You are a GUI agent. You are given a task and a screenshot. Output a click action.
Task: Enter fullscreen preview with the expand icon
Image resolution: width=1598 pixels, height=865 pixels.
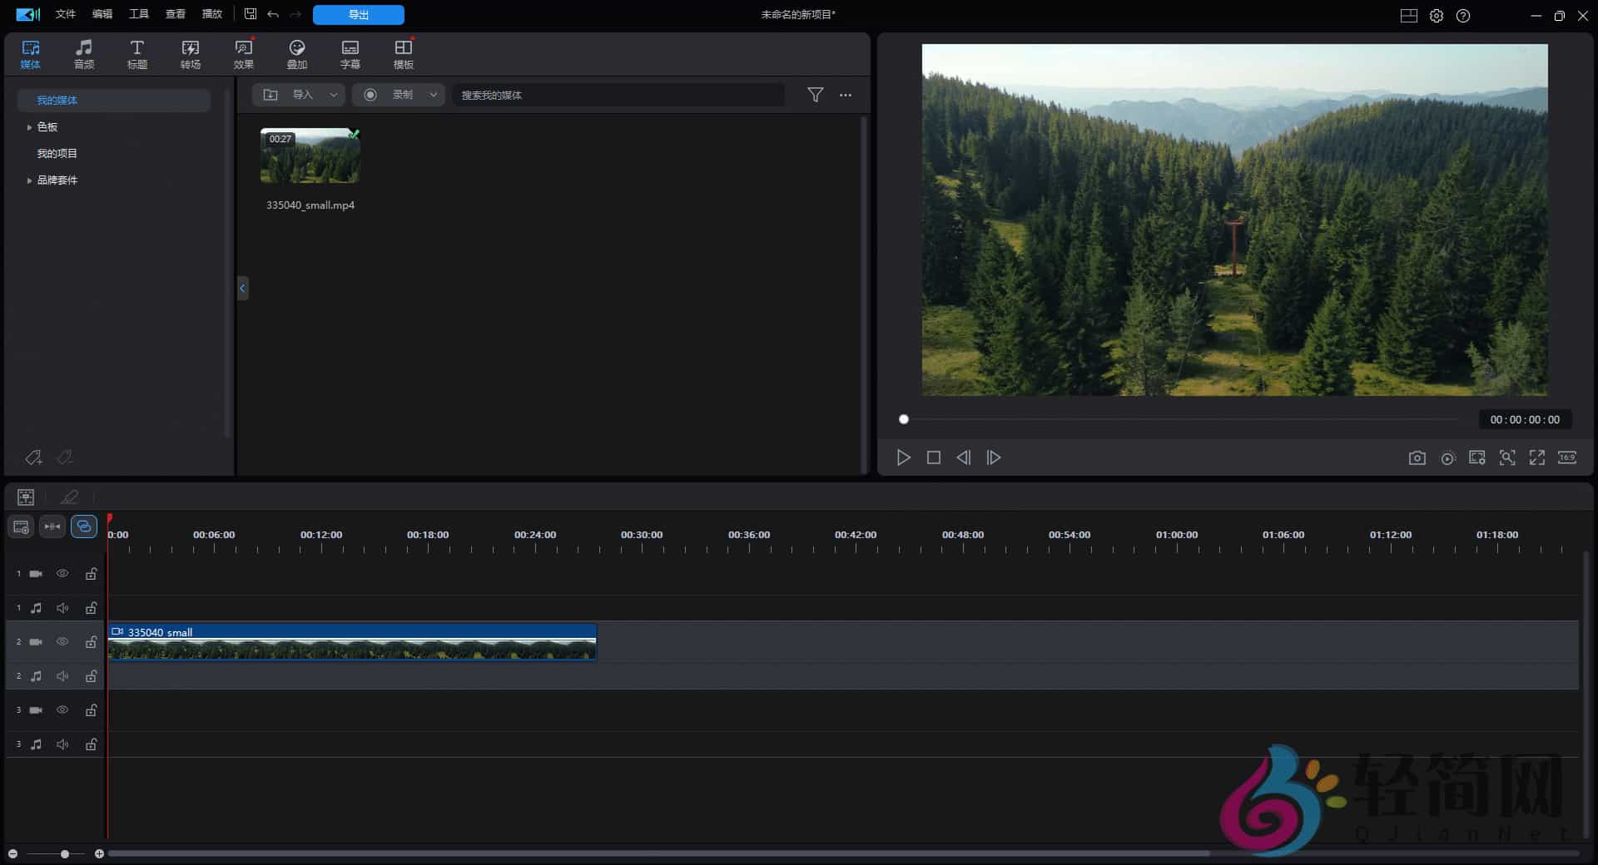pyautogui.click(x=1536, y=457)
